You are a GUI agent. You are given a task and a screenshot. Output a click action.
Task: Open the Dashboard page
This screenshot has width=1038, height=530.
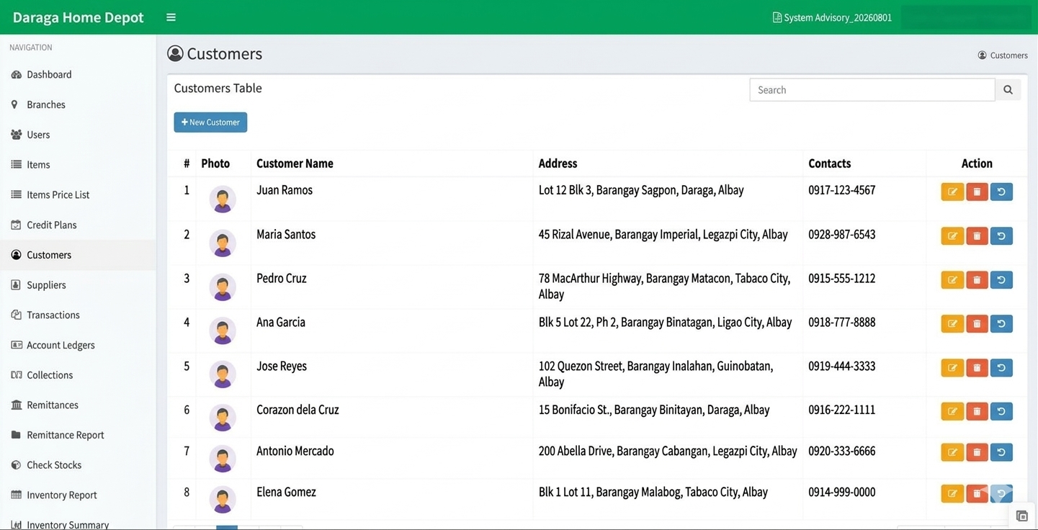tap(78, 74)
